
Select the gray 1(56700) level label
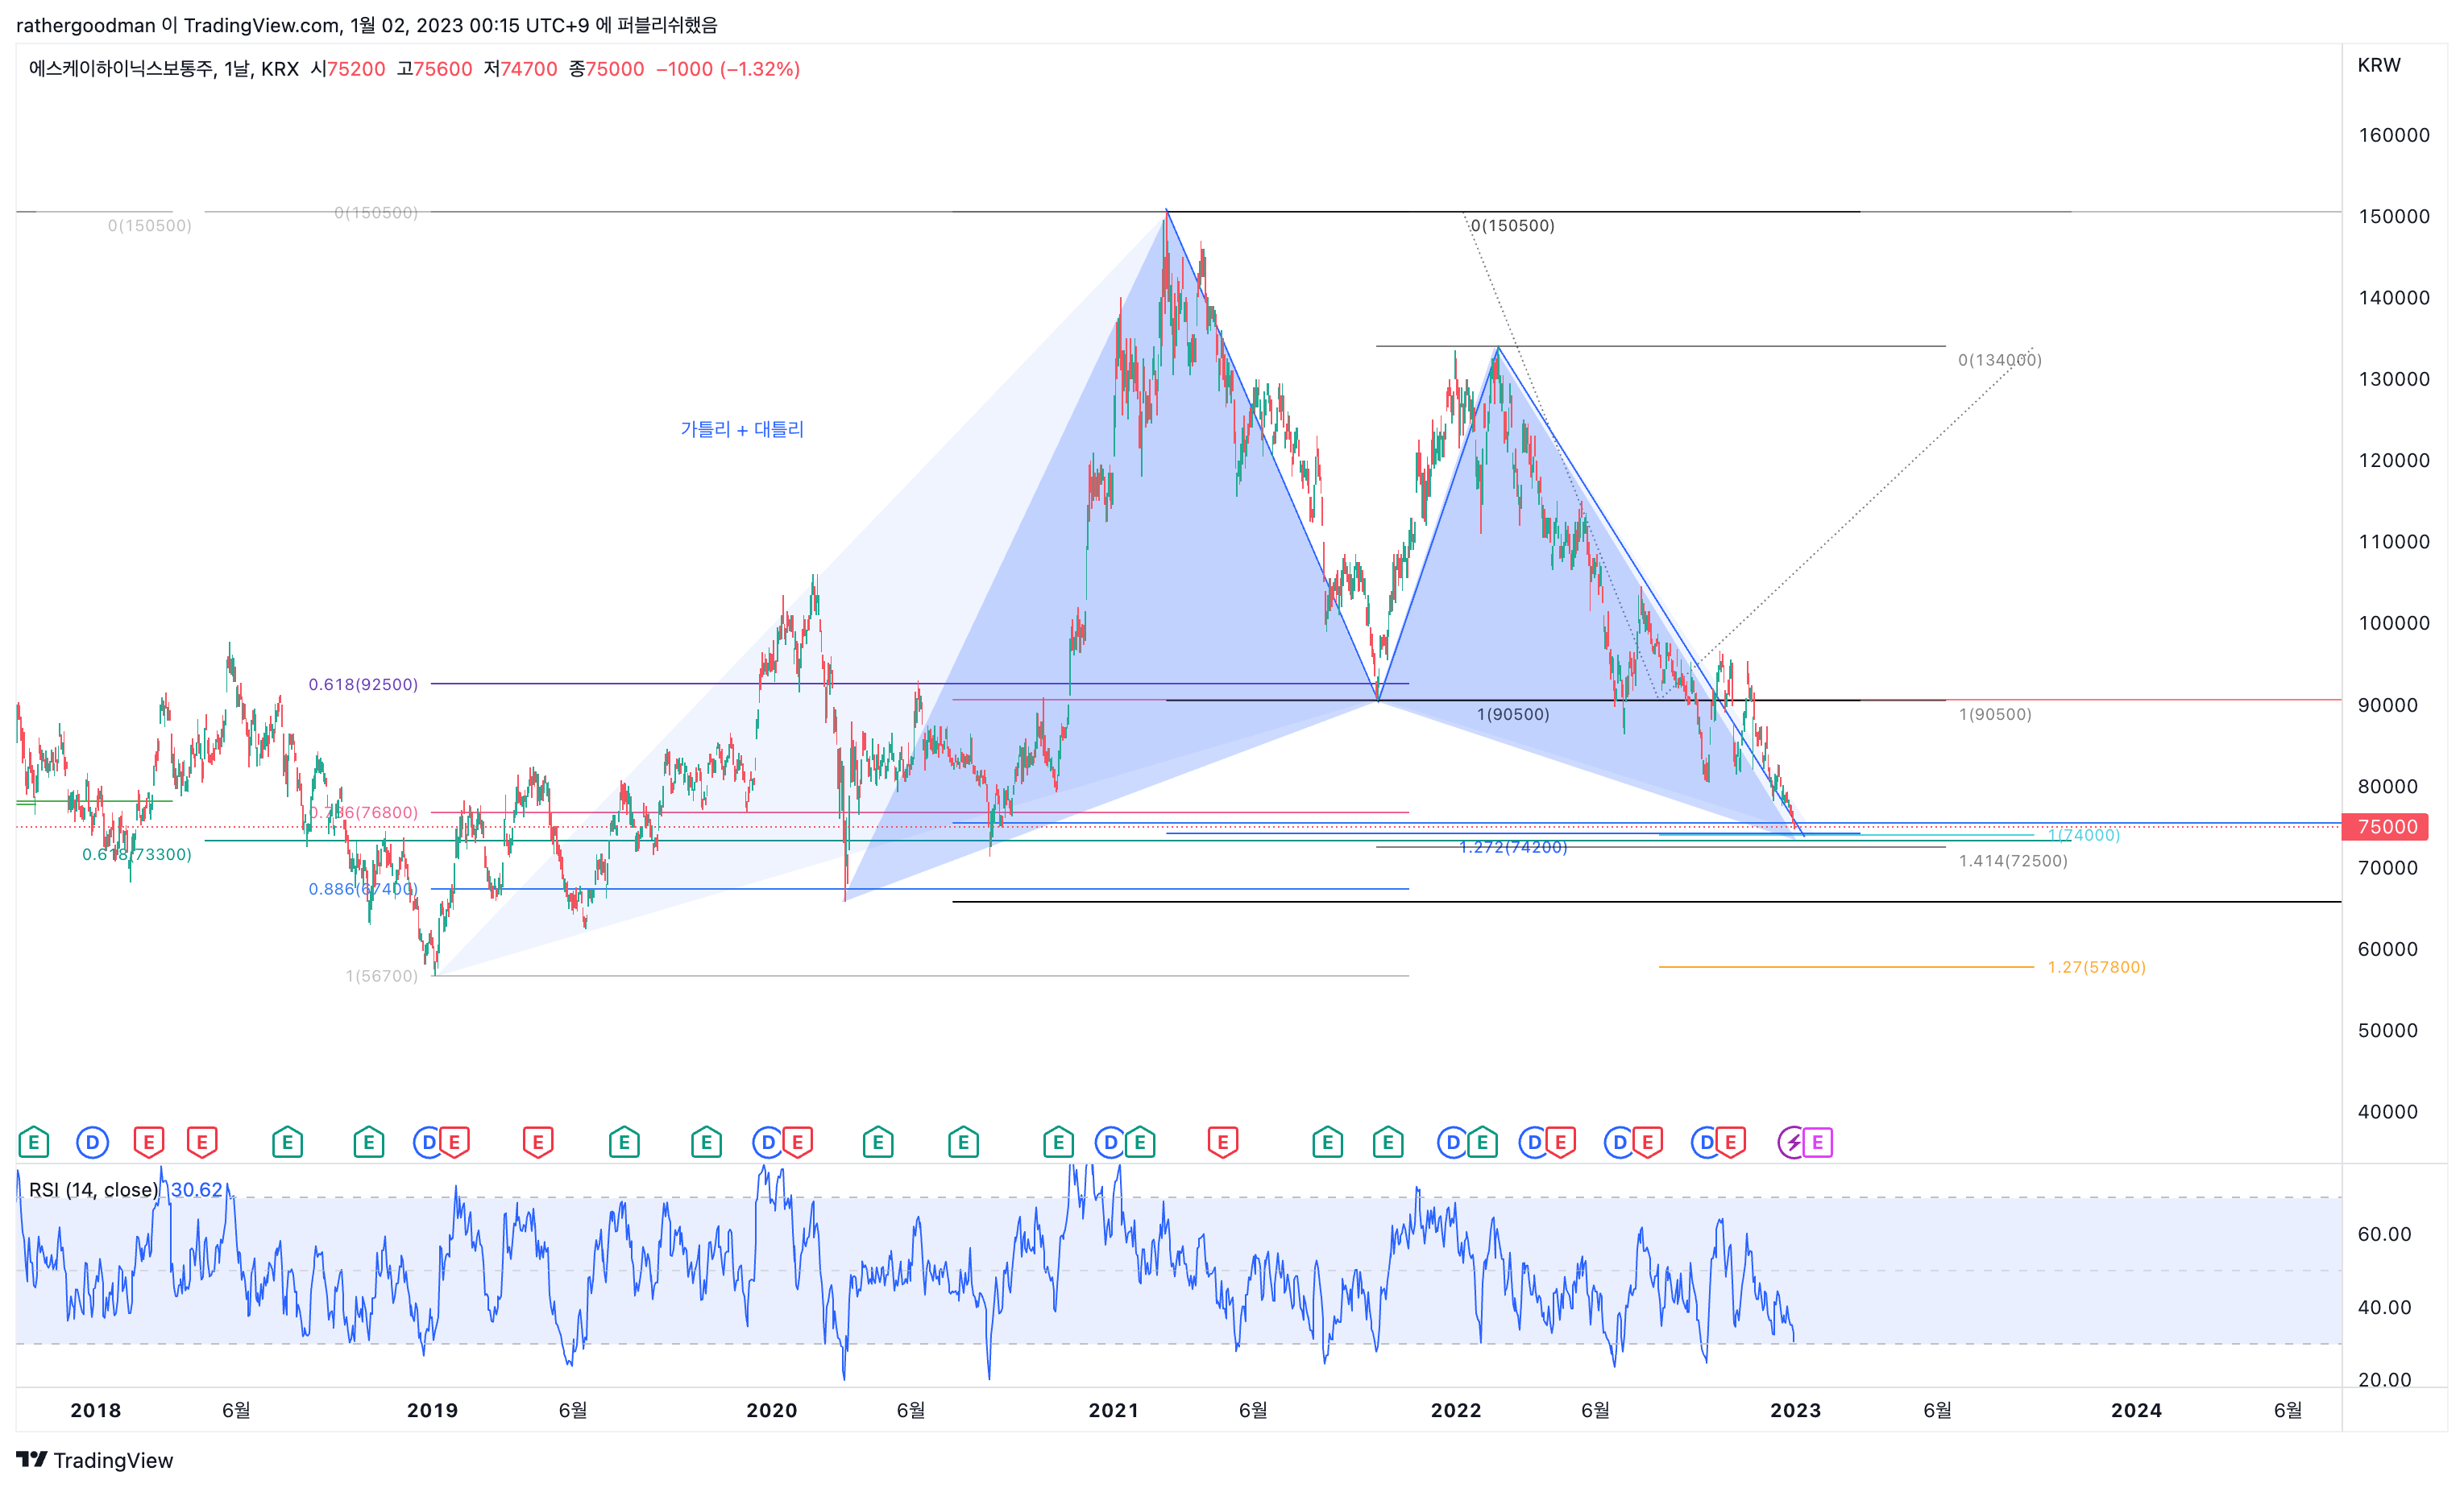382,975
